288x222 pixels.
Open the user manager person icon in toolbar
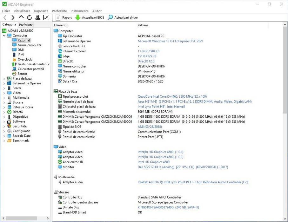coord(38,18)
